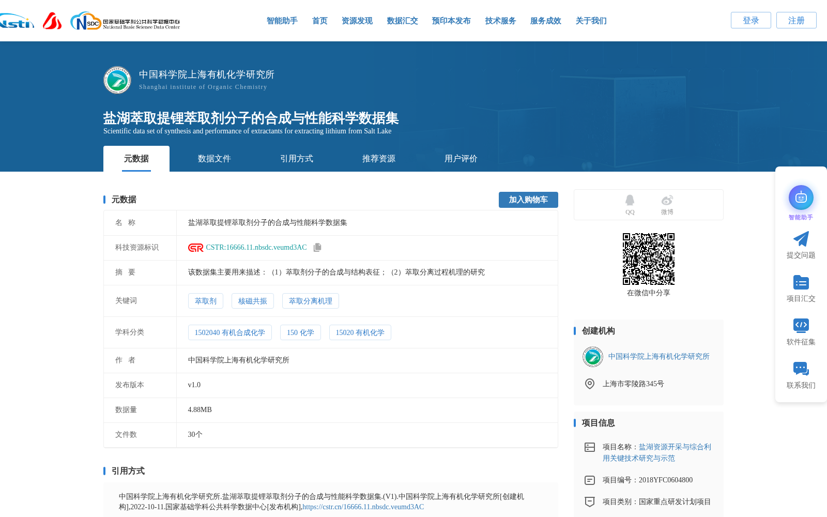Click the project number (项目编号) icon
The image size is (827, 517).
(589, 480)
